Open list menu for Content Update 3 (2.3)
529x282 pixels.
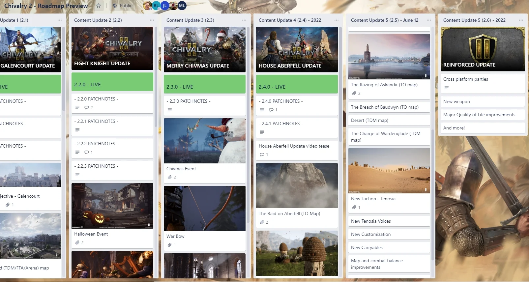[244, 20]
